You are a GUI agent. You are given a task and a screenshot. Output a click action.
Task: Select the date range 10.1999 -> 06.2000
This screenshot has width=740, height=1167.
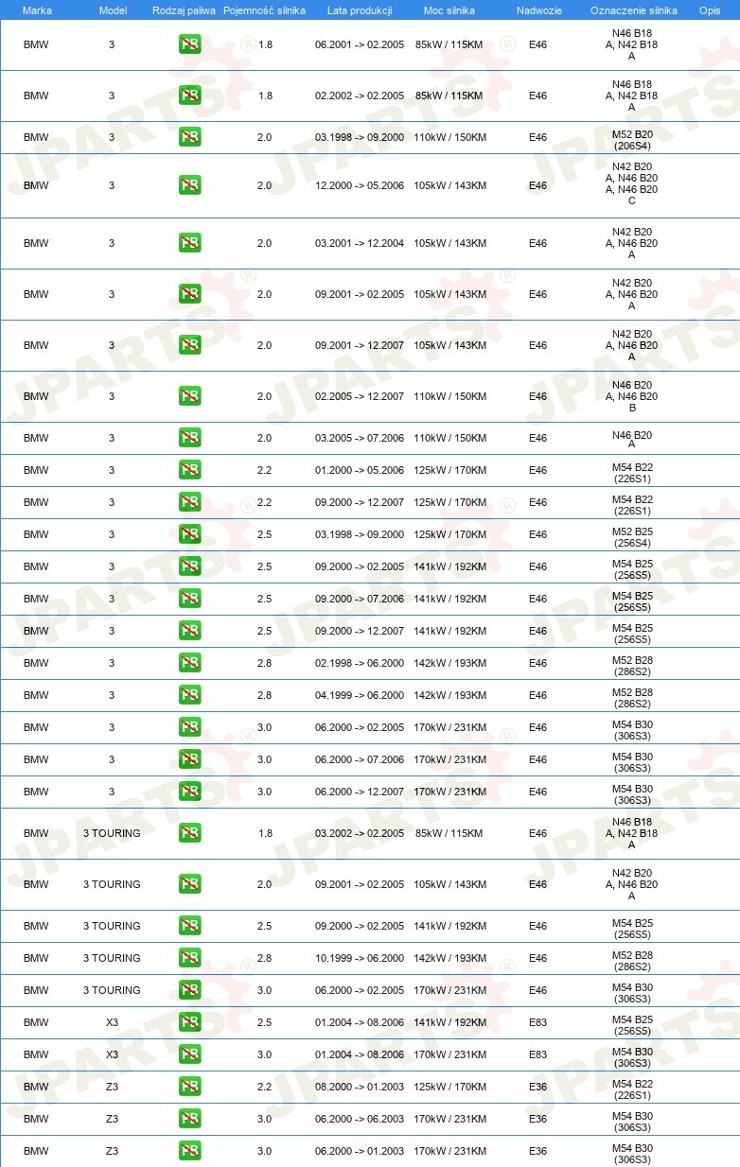tap(360, 958)
